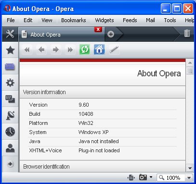This screenshot has height=184, width=196.
Task: Click the XHTML+Voice label
Action: pos(45,150)
